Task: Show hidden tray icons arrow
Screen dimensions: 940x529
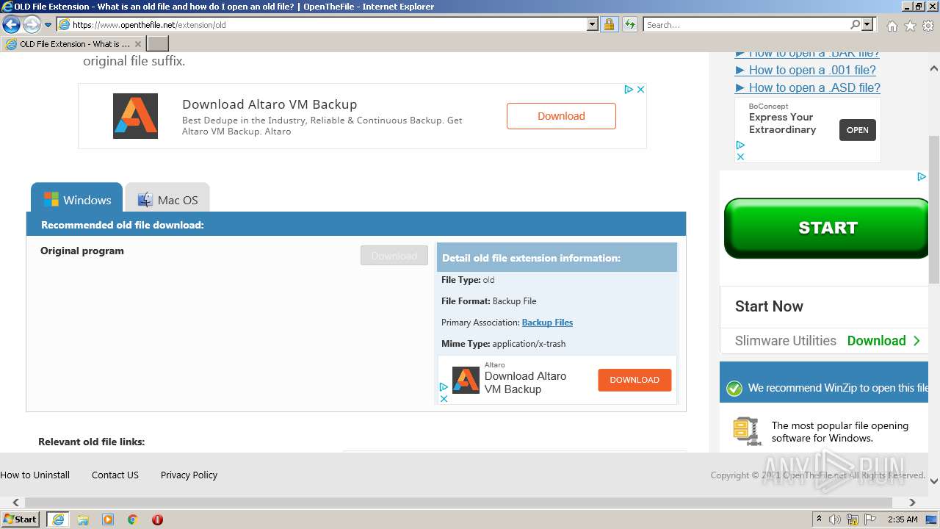Action: point(819,519)
